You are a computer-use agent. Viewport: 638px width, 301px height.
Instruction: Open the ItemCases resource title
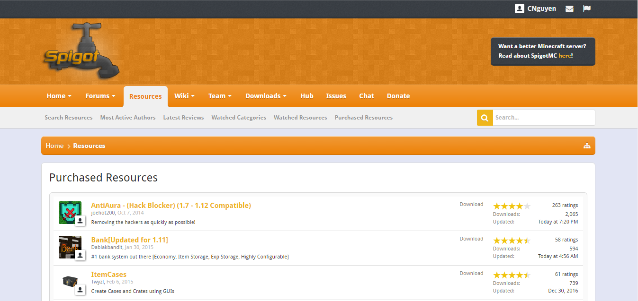pyautogui.click(x=108, y=275)
